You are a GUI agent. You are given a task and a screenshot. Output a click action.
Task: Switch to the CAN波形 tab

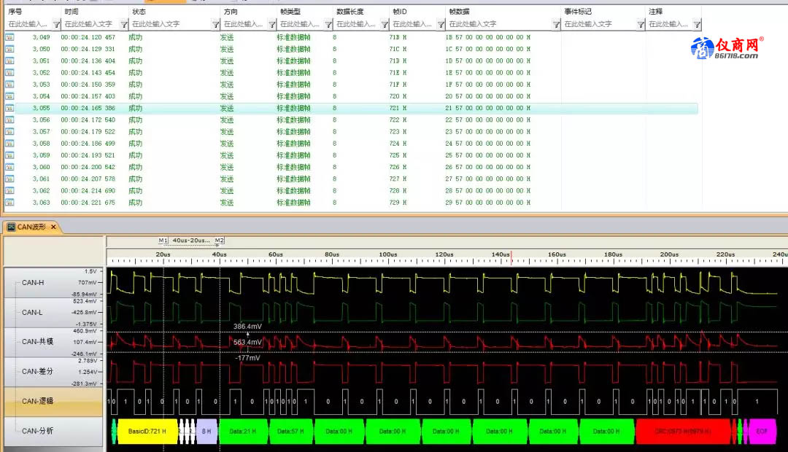pos(31,227)
